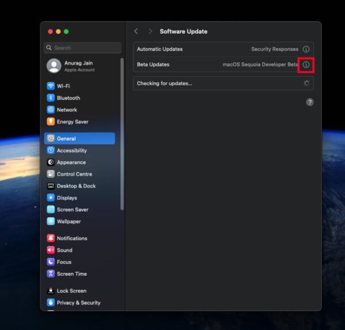Click the General gear icon
Image resolution: width=345 pixels, height=330 pixels.
point(51,138)
